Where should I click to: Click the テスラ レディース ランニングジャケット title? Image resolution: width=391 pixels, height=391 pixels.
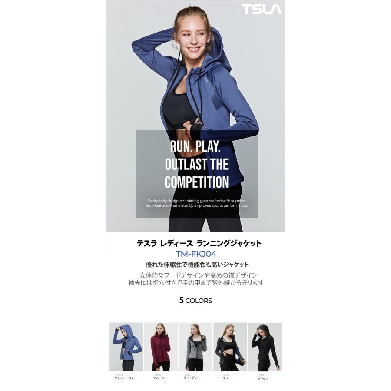199,243
